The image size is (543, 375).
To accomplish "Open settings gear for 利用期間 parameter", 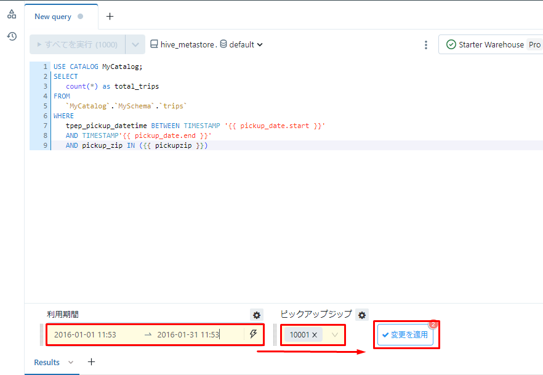I will (257, 315).
